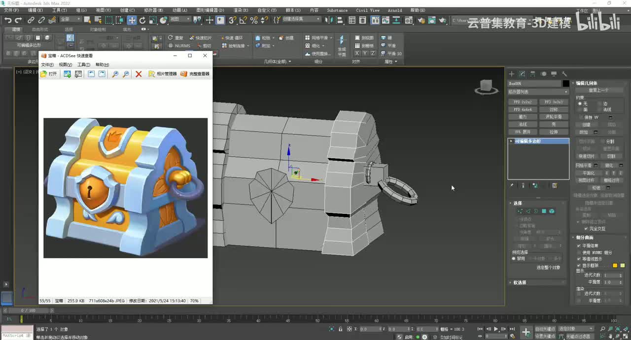Enable the 等值线显示 isoline display checkbox

[579, 259]
